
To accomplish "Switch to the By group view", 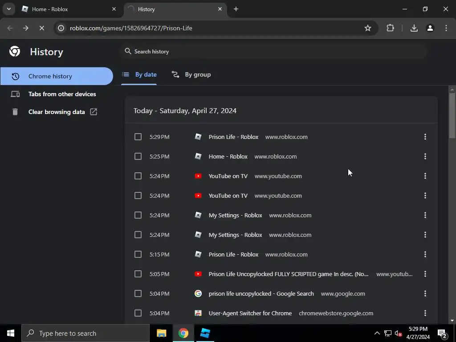I will tap(191, 75).
